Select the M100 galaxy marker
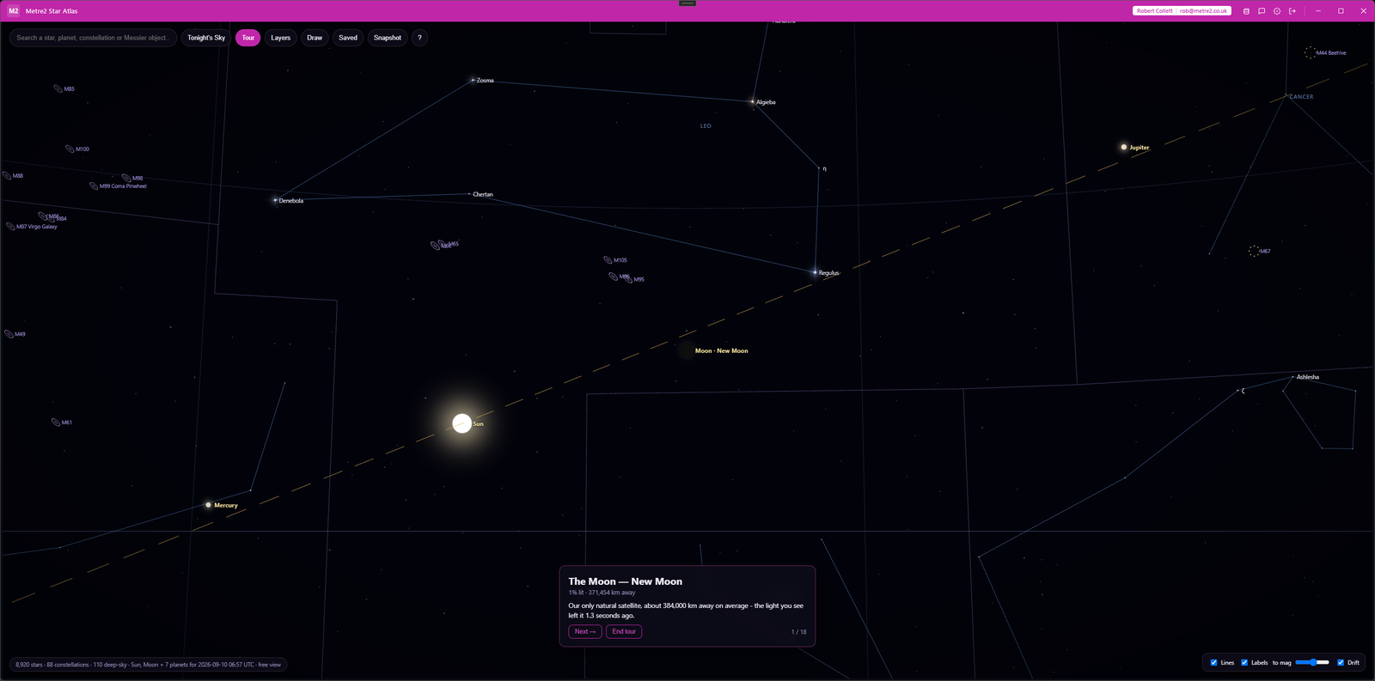 [x=70, y=149]
